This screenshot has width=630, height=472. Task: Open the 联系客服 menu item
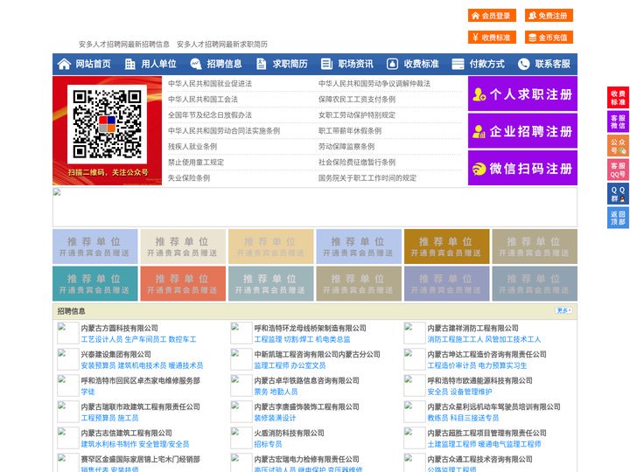click(552, 64)
